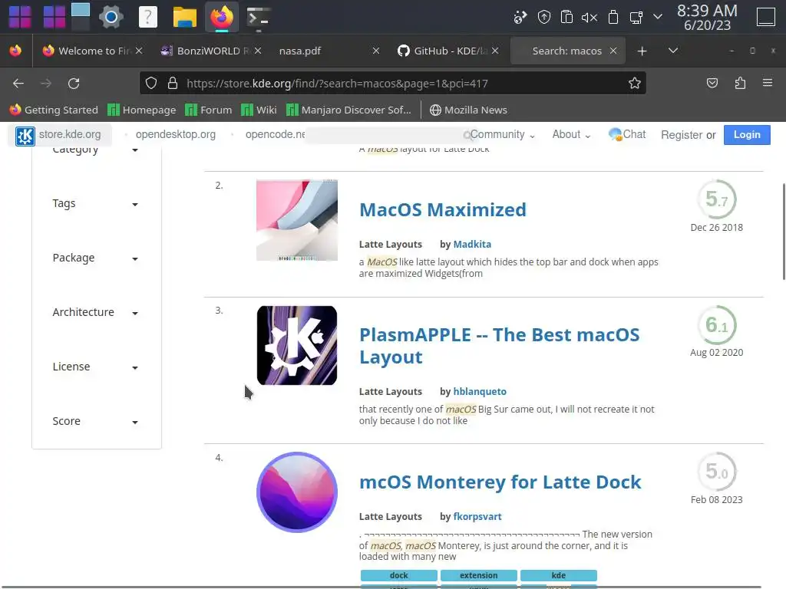Open the Save to Pocket icon
786x589 pixels.
(712, 83)
